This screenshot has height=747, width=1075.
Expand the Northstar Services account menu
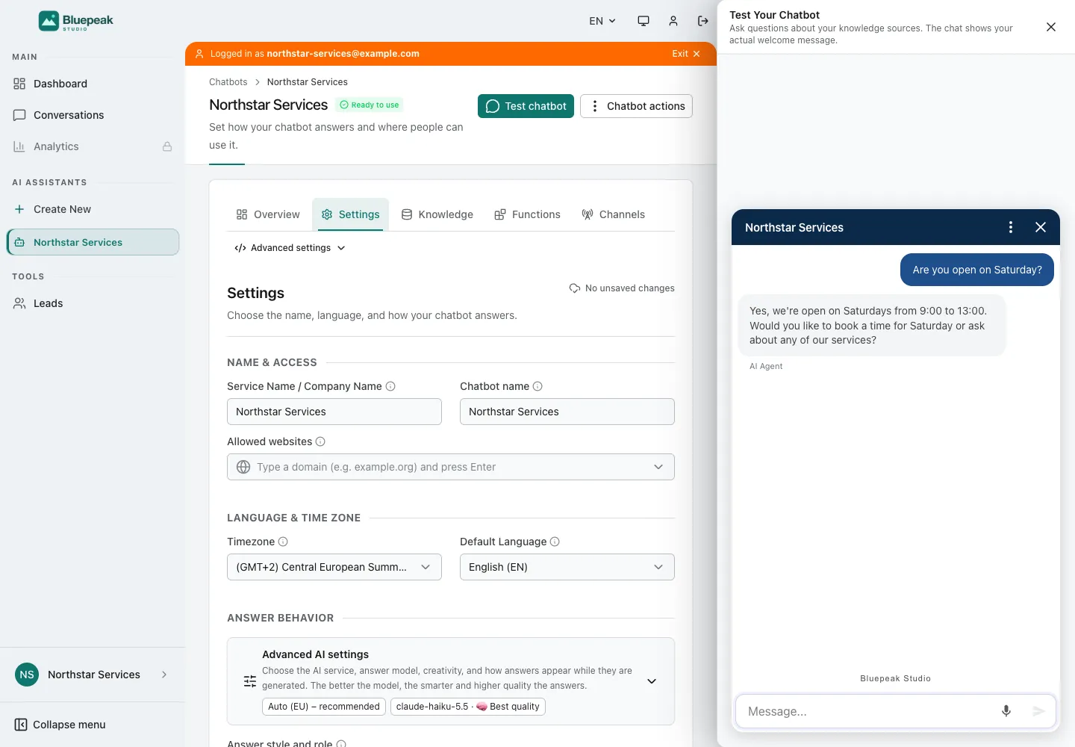point(93,675)
